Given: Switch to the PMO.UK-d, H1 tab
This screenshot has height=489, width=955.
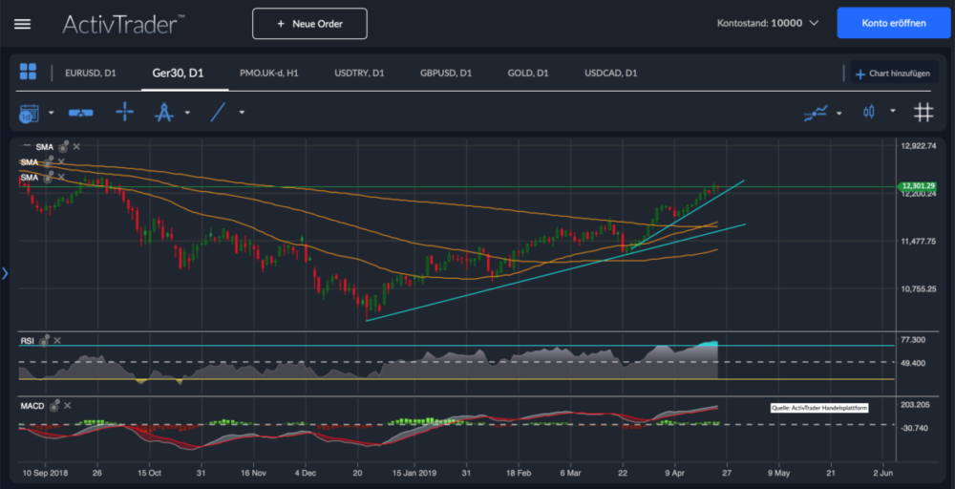Looking at the screenshot, I should click(x=268, y=74).
